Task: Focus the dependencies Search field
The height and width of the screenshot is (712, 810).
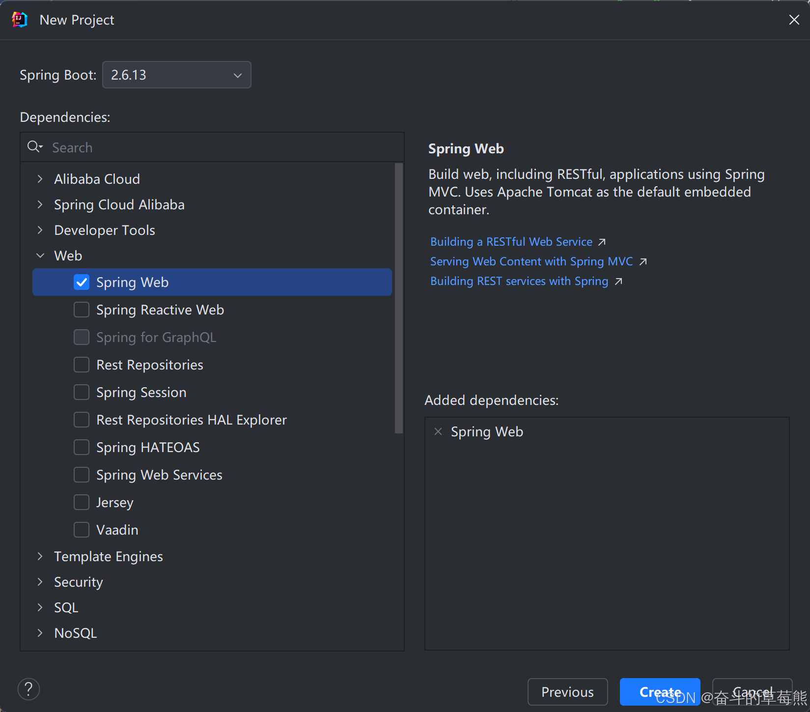Action: click(x=212, y=147)
